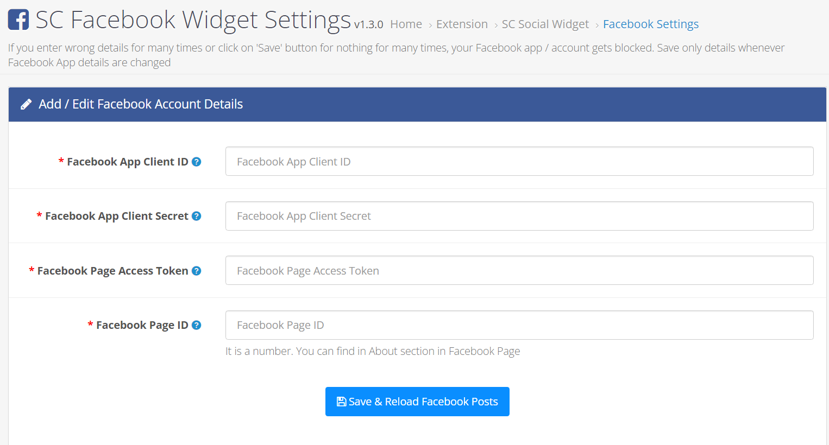
Task: Click help icon beside Facebook Page Access Token
Action: tap(197, 271)
